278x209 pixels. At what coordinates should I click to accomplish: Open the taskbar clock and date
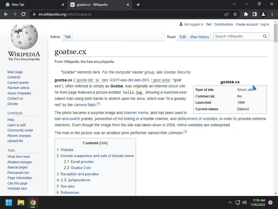click(x=258, y=202)
